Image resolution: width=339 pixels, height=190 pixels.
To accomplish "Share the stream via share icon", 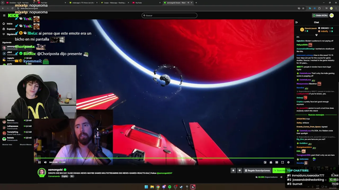I will click(x=281, y=177).
